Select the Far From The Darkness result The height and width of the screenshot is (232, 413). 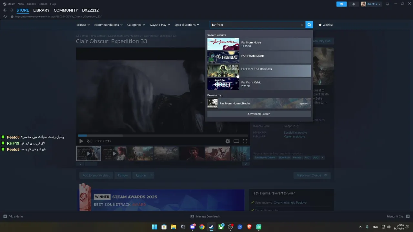(x=259, y=71)
